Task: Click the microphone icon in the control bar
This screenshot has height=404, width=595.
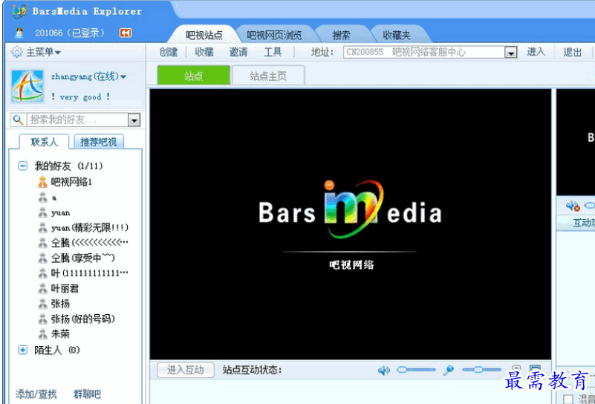Action: [448, 370]
